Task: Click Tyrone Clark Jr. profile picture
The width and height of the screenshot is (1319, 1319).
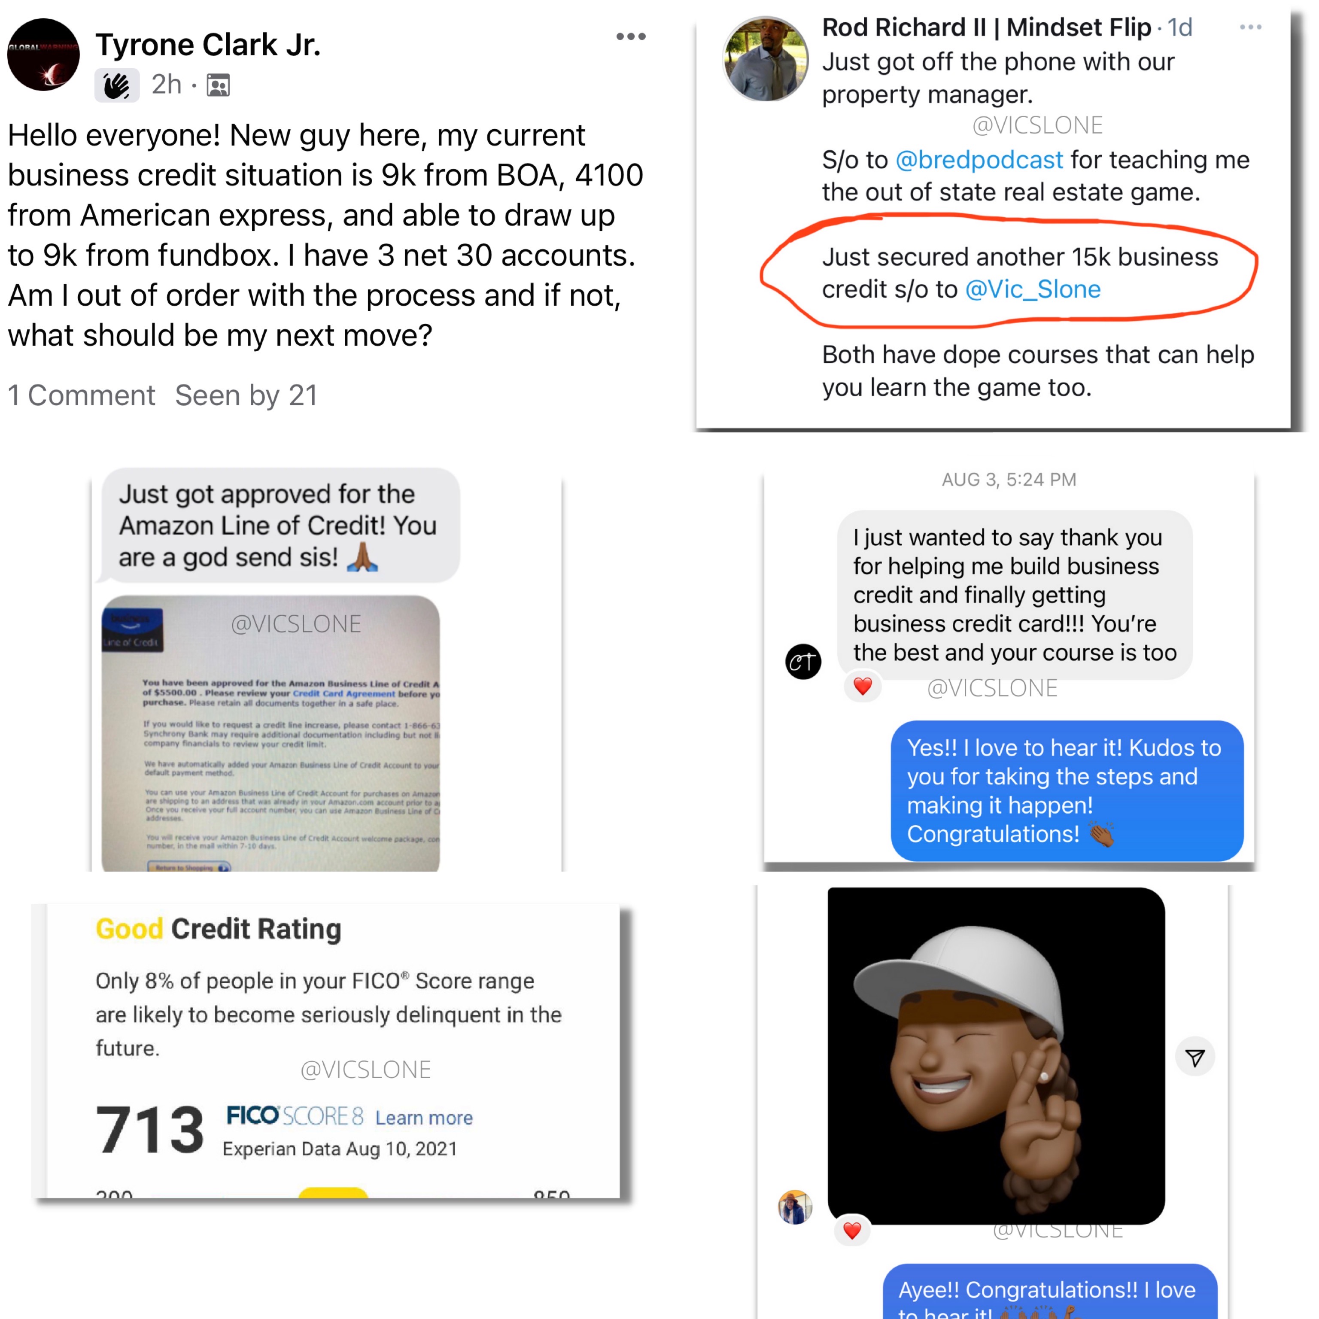Action: [43, 55]
